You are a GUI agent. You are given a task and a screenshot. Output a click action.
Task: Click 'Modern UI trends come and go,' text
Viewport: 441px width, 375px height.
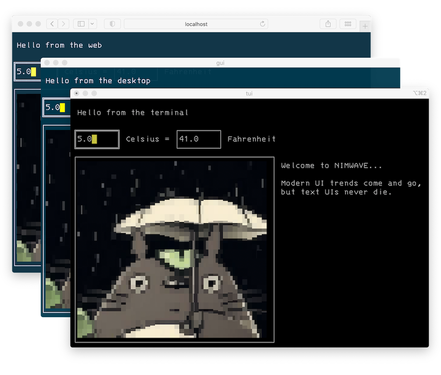click(x=351, y=183)
